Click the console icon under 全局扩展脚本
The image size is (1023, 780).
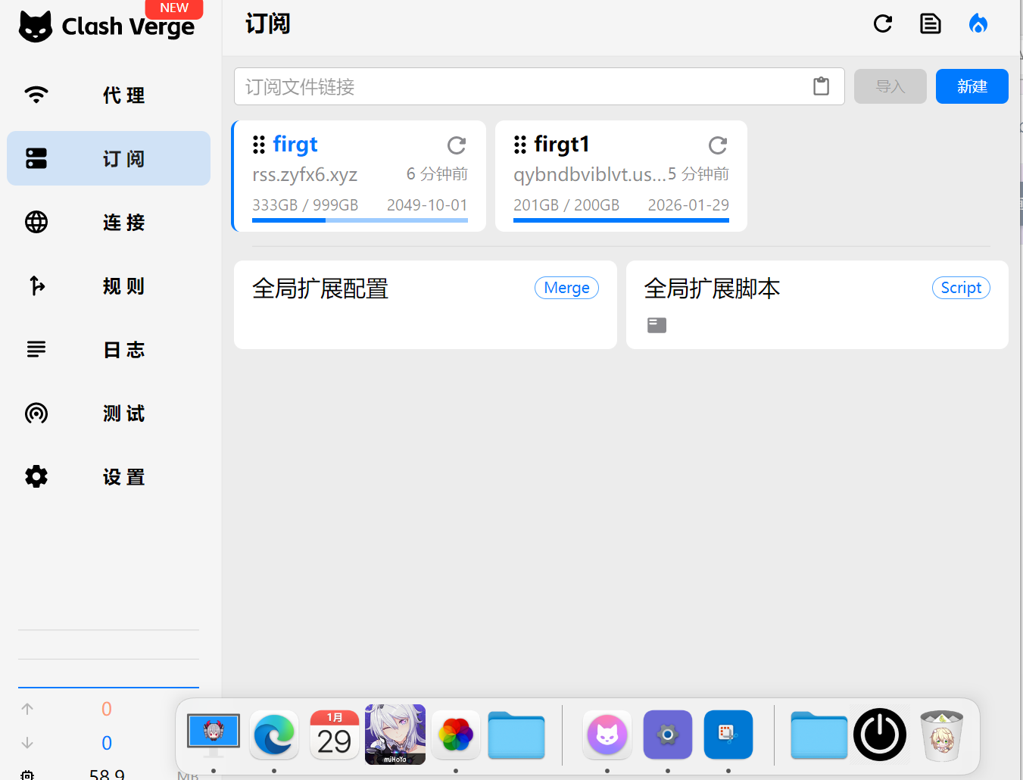coord(657,326)
